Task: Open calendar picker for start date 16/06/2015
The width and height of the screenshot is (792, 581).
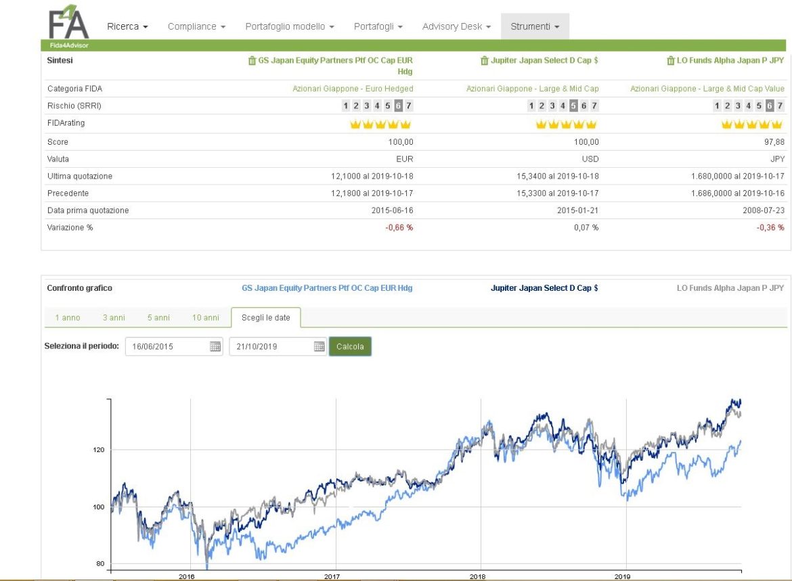Action: click(215, 346)
